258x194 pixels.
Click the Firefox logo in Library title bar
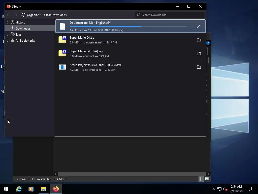point(9,6)
